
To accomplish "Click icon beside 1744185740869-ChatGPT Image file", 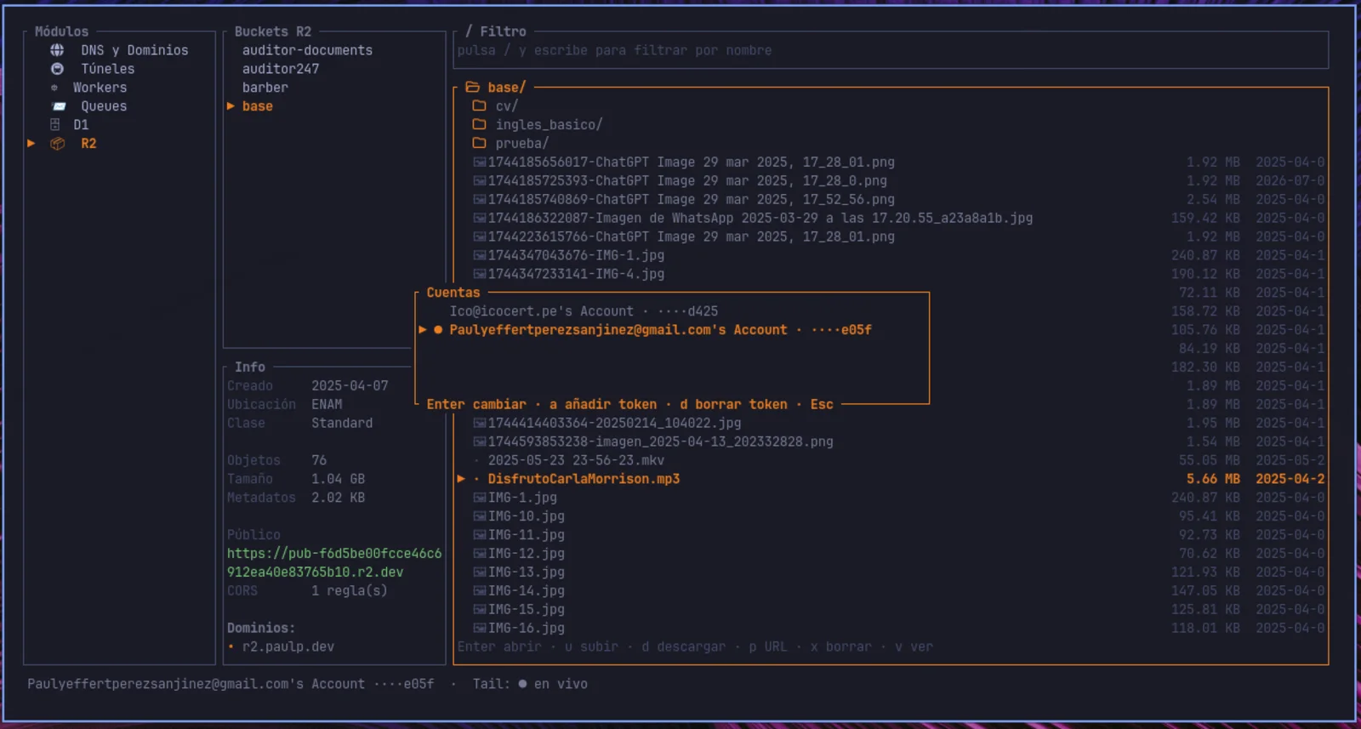I will coord(480,199).
